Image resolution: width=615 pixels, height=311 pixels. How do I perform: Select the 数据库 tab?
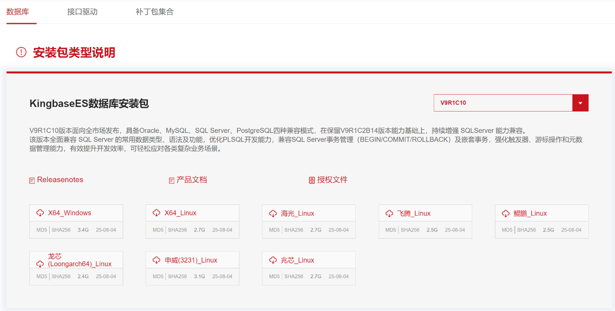point(18,12)
